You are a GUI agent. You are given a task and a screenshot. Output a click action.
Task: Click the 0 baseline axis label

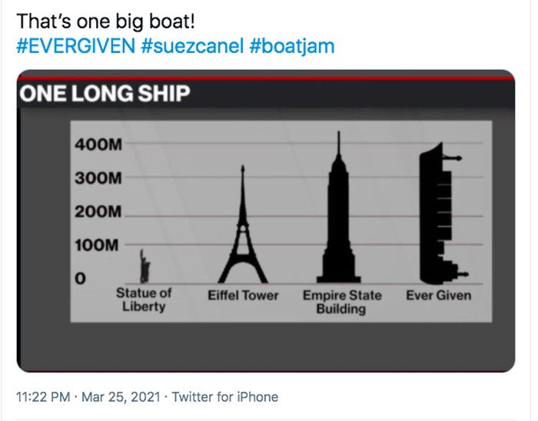click(79, 278)
